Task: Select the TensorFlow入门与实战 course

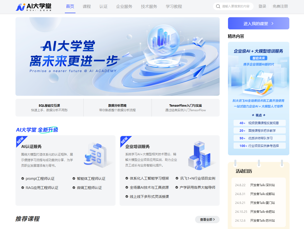Action: (185, 108)
